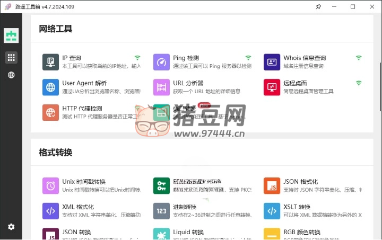The image size is (382, 240).
Task: Open the HTTP 代理检测 icon
Action: pos(51,112)
